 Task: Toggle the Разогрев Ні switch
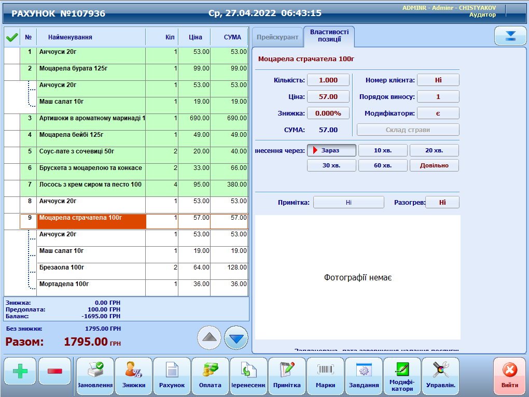click(442, 202)
